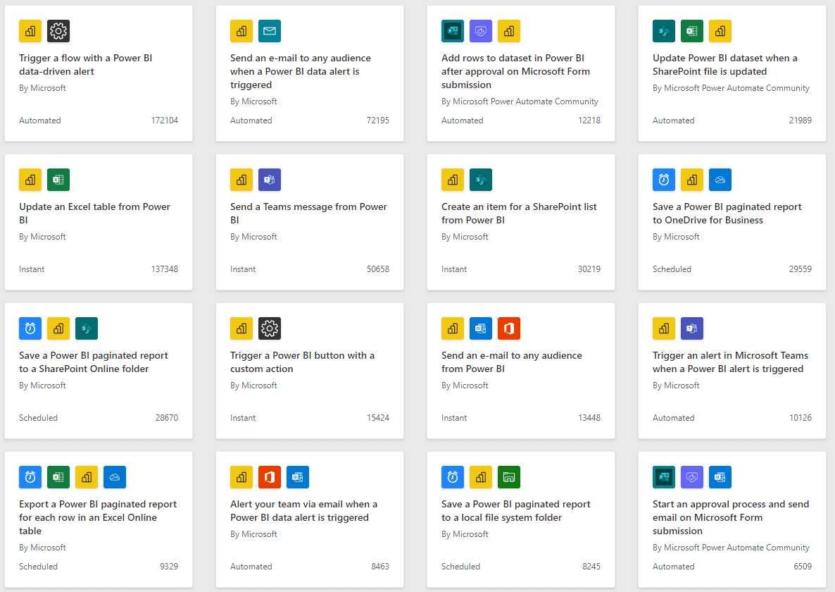This screenshot has width=835, height=592.
Task: Click 'Instant' on the card with count 15424
Action: tap(243, 418)
